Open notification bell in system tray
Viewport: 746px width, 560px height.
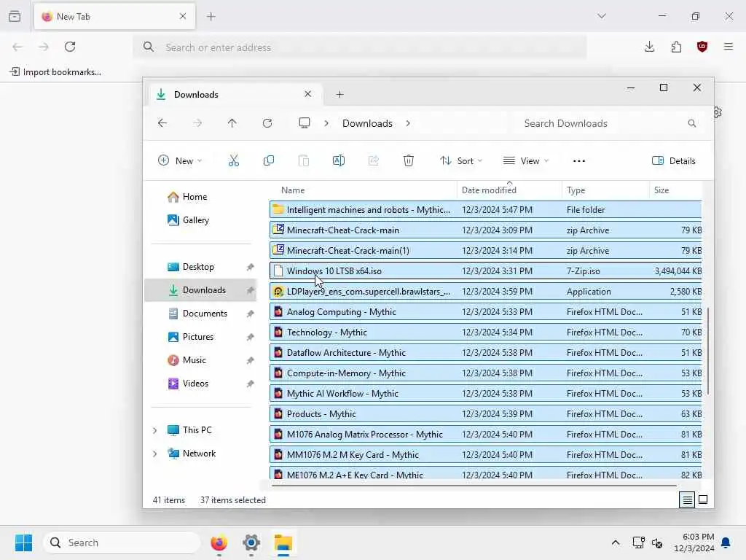pyautogui.click(x=726, y=542)
